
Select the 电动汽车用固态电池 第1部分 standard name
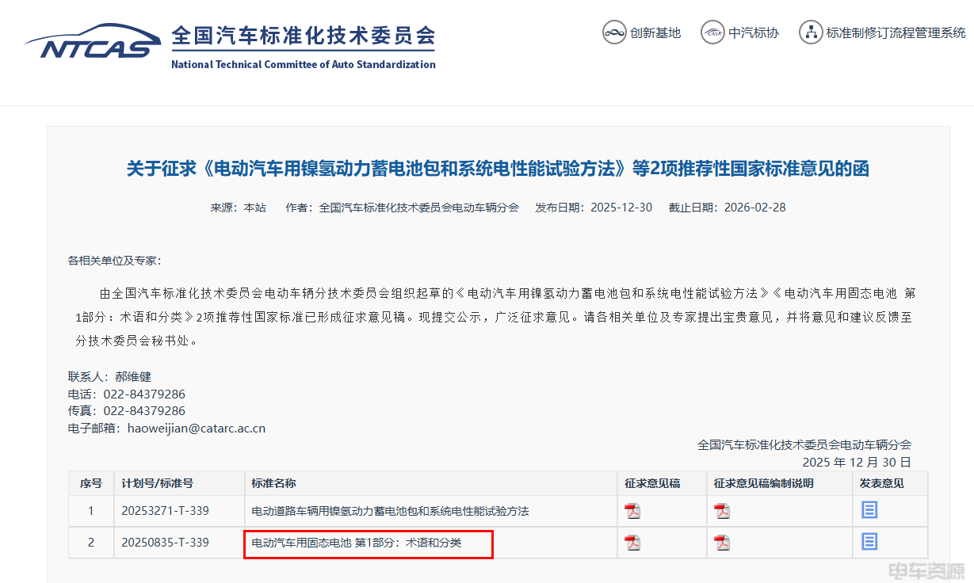pyautogui.click(x=356, y=543)
